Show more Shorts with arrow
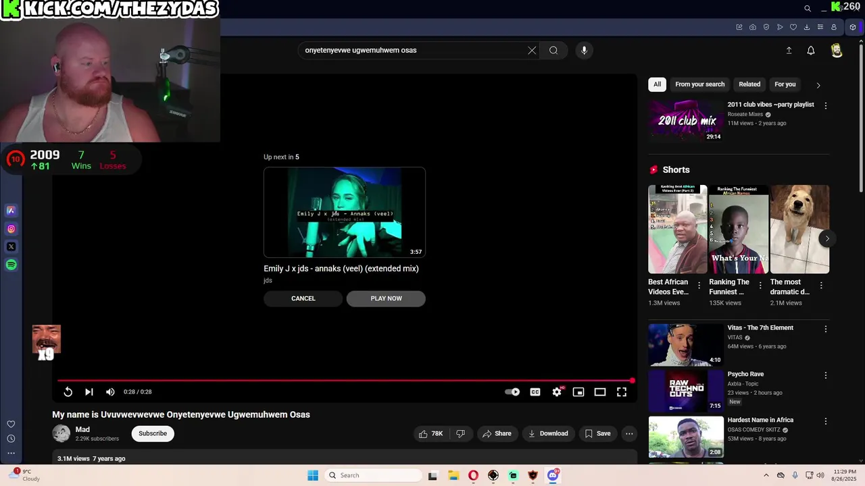 827,238
